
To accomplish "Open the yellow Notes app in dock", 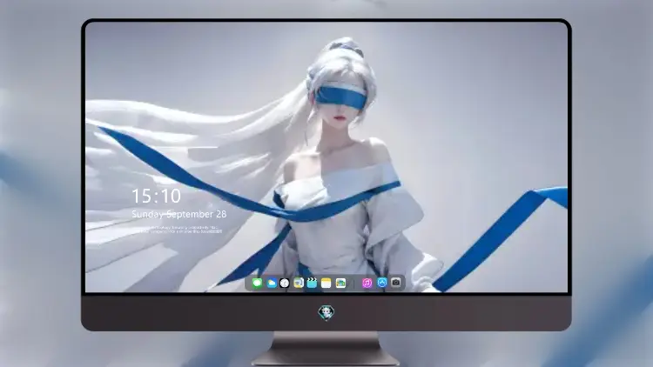I will [326, 283].
